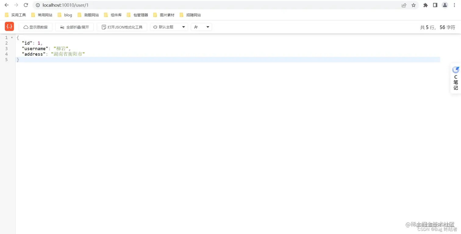Viewport: 461px width, 234px height.
Task: Click the "id" key in the JSON
Action: 27,43
